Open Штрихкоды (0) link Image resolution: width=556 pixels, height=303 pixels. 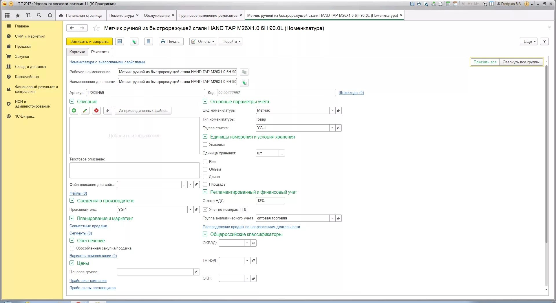351,93
